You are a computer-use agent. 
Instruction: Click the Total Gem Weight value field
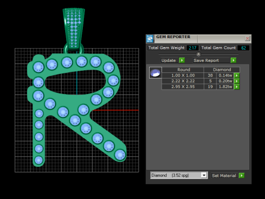pos(193,48)
